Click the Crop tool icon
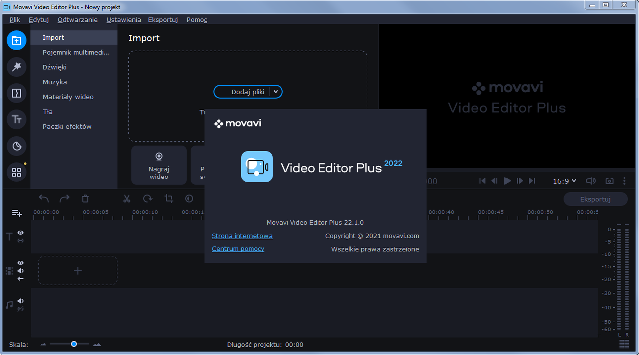Viewport: 639px width, 355px height. pos(169,199)
